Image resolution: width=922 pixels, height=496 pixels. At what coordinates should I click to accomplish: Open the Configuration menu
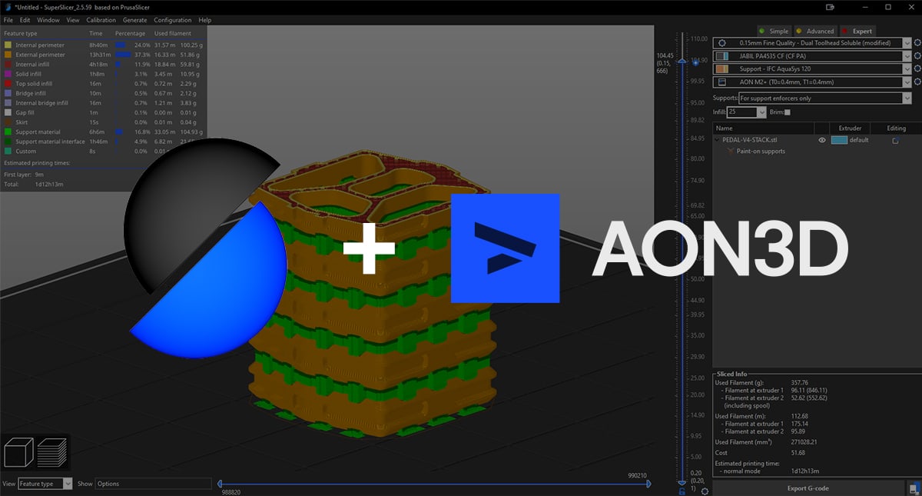point(173,20)
